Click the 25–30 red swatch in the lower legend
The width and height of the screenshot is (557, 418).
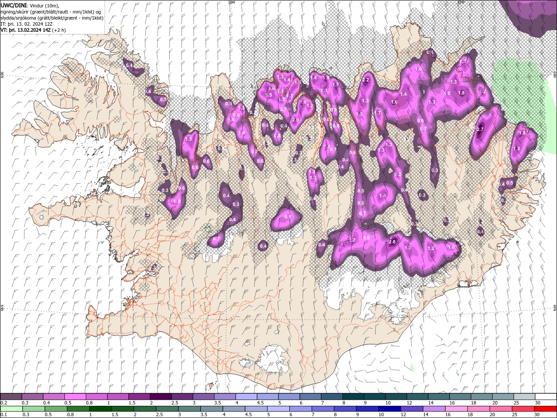[523, 409]
